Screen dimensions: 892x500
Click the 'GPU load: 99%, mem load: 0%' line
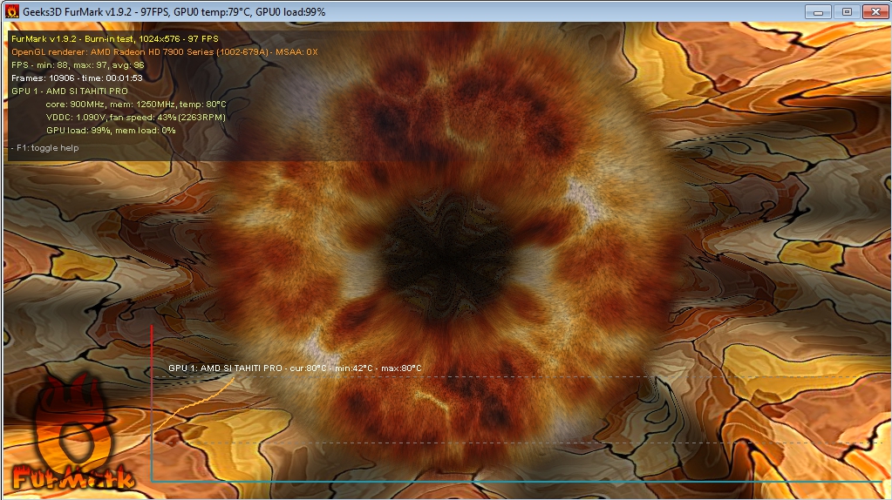(x=111, y=130)
